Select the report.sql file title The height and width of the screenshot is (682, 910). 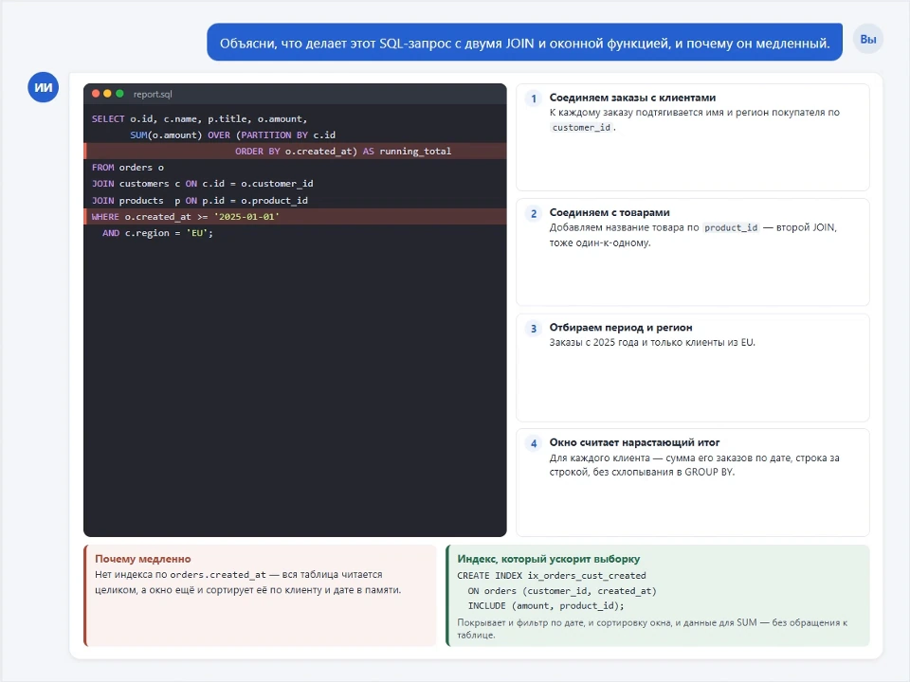tap(153, 94)
